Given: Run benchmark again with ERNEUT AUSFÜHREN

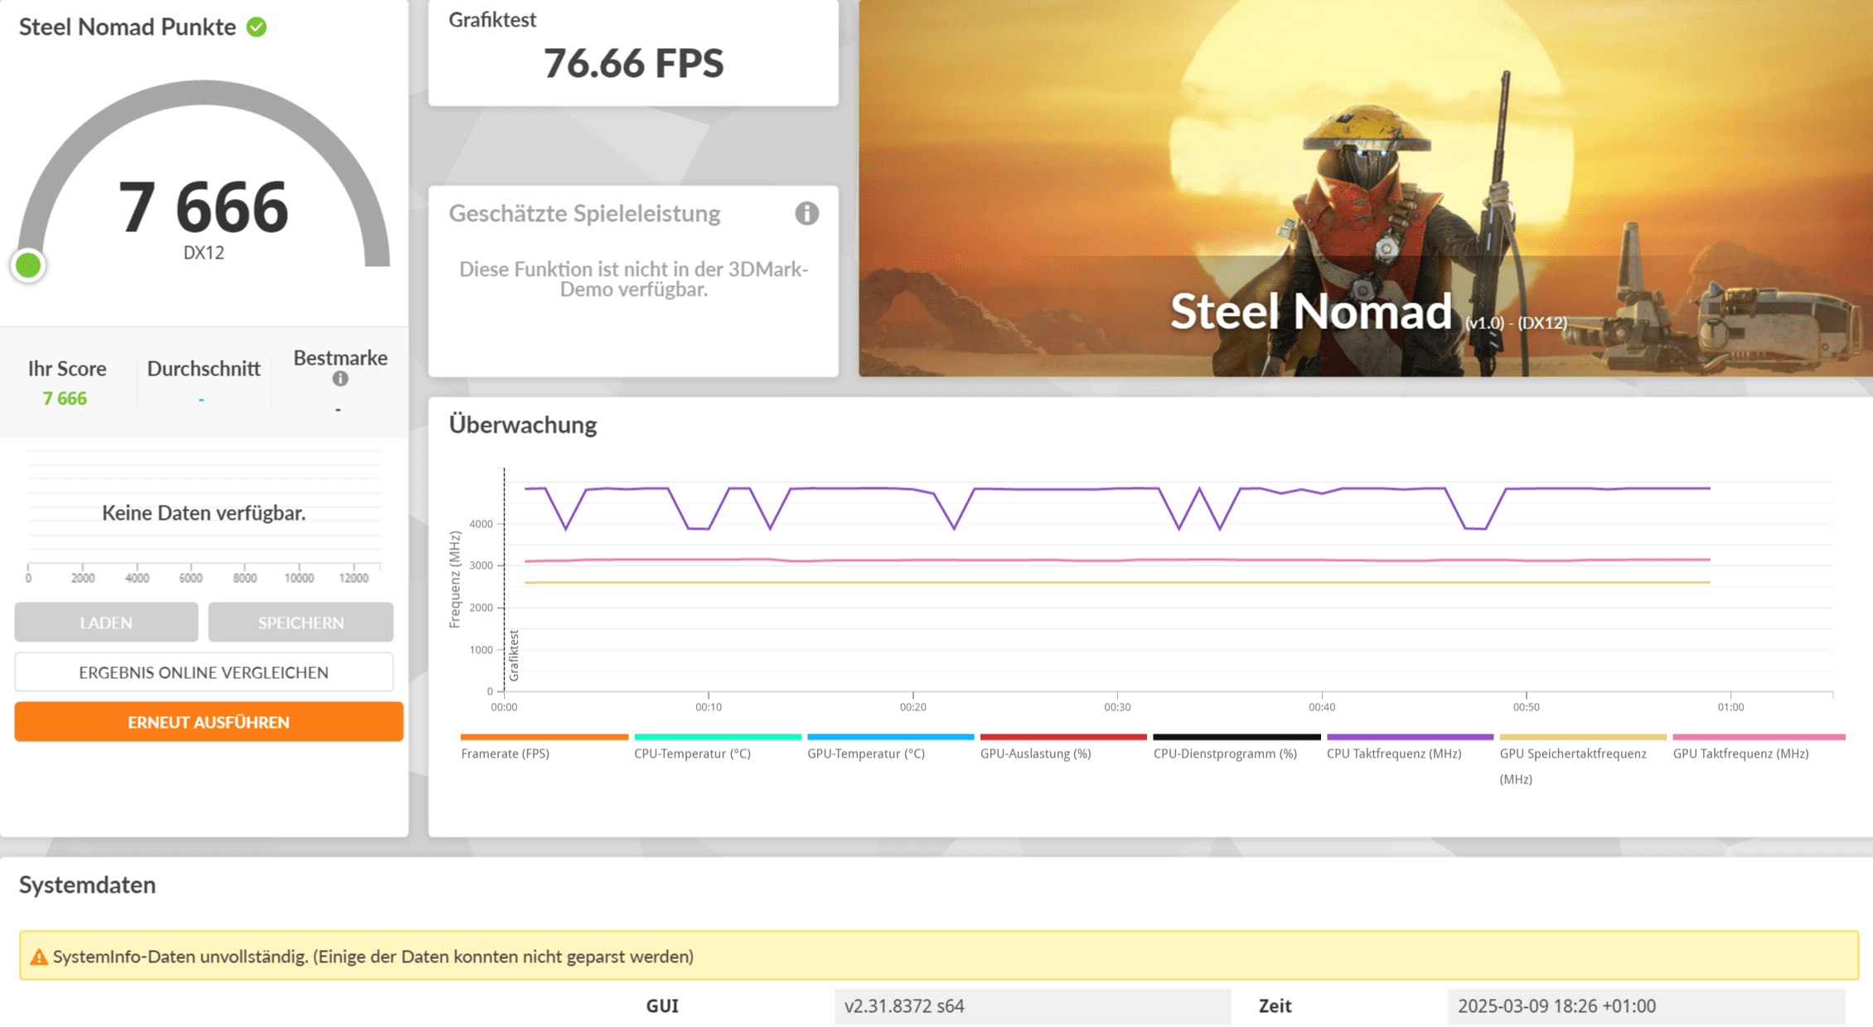Looking at the screenshot, I should [x=209, y=722].
